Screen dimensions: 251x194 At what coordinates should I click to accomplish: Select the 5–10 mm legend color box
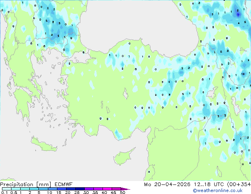click(44, 189)
